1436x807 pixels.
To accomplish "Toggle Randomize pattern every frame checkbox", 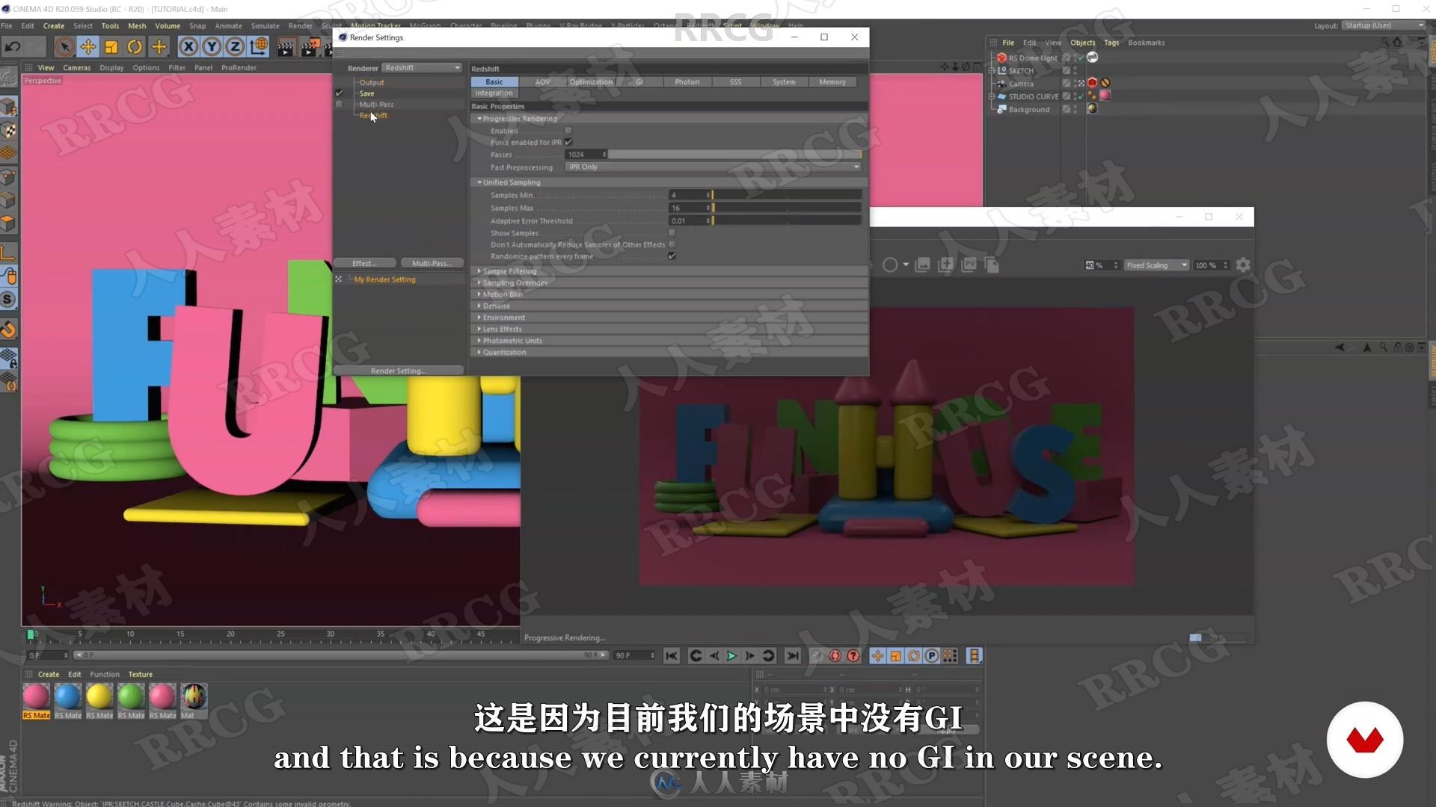I will tap(672, 256).
